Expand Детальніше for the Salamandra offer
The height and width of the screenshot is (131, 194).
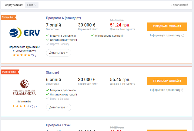tap(59, 108)
